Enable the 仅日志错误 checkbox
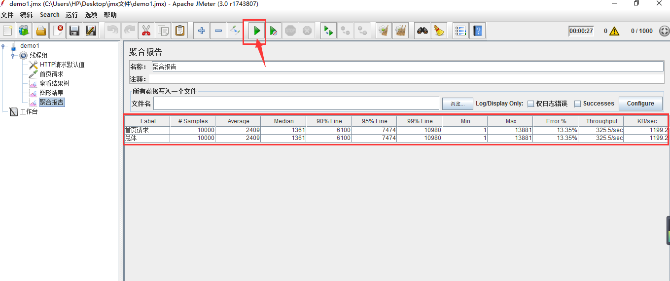This screenshot has width=670, height=281. [531, 104]
